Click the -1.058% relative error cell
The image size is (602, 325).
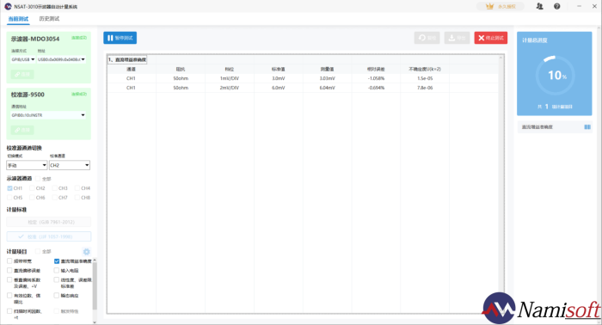point(376,78)
